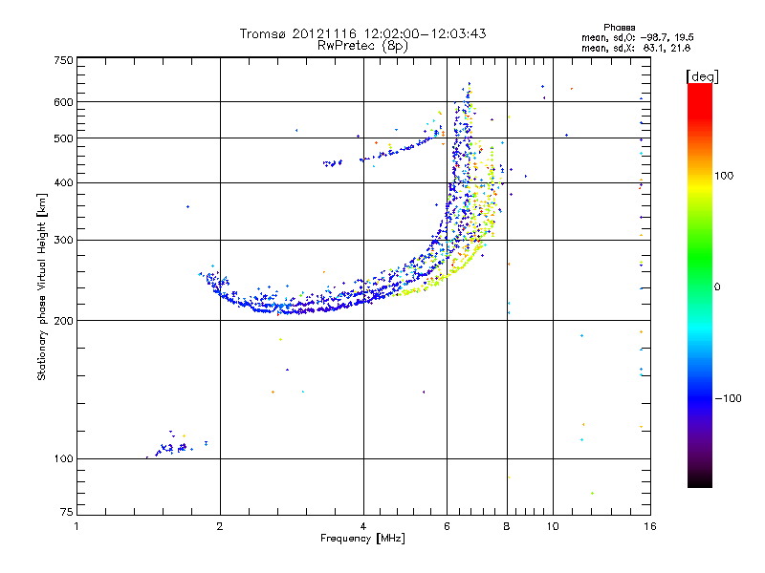Click the x-axis tick label '4'
The width and height of the screenshot is (765, 573).
[x=363, y=527]
